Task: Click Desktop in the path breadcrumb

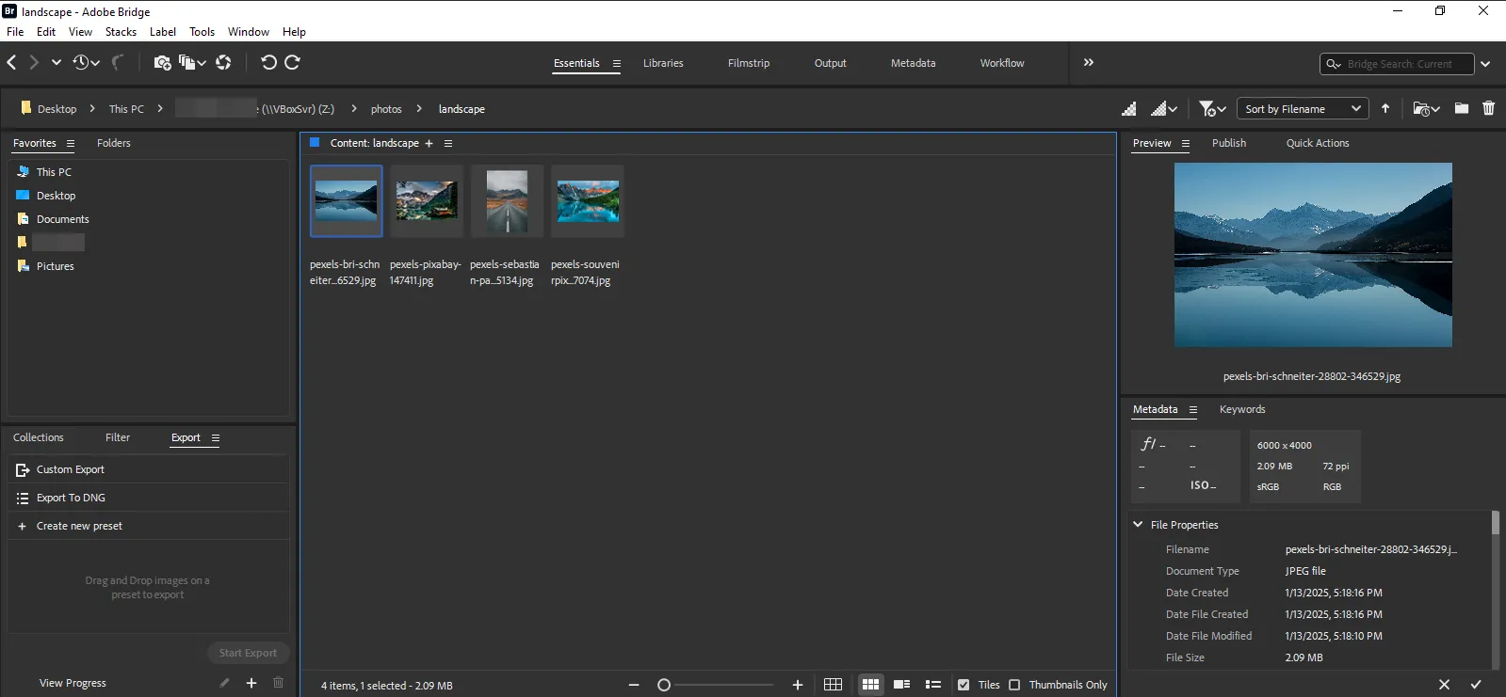Action: coord(57,109)
